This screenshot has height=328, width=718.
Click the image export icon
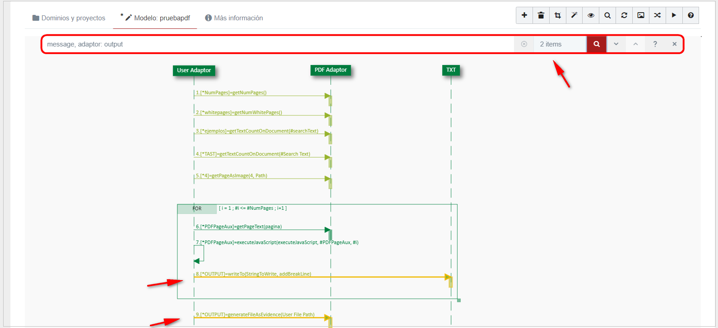[641, 15]
